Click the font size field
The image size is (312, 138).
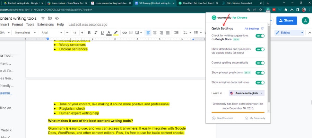click(75, 33)
